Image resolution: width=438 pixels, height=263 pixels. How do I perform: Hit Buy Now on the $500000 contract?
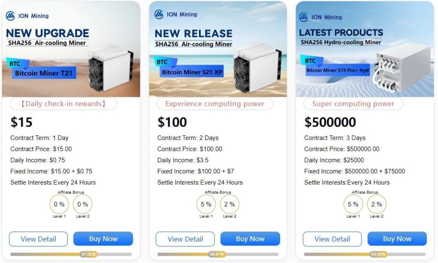click(x=397, y=239)
